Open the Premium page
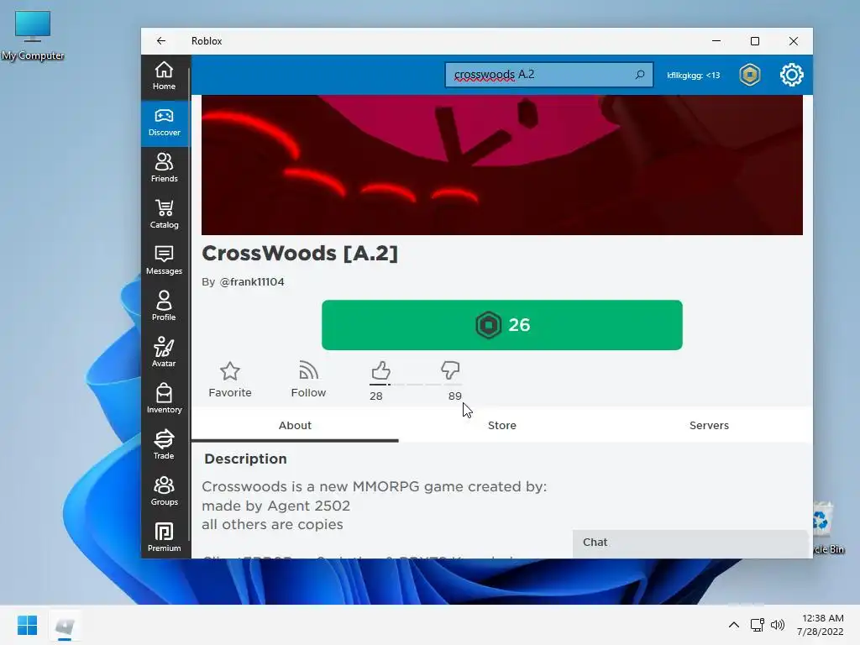 pyautogui.click(x=164, y=537)
